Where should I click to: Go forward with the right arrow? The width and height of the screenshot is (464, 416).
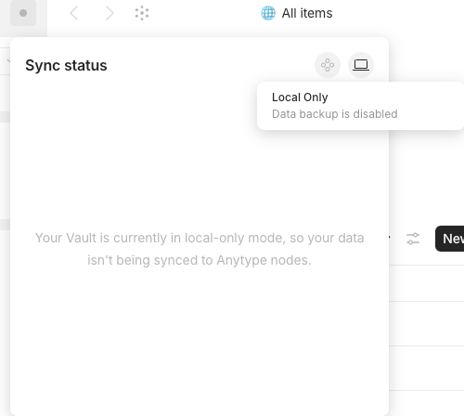(110, 13)
